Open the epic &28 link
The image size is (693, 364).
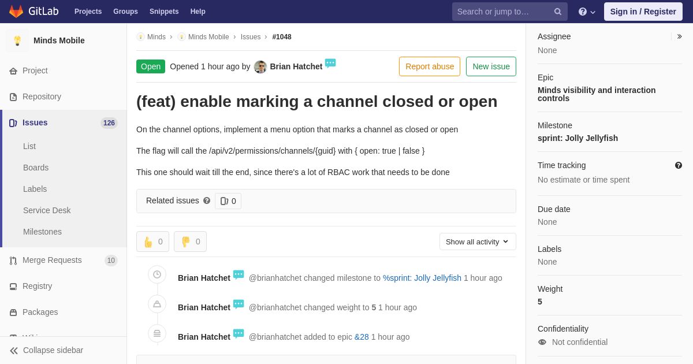tap(362, 337)
